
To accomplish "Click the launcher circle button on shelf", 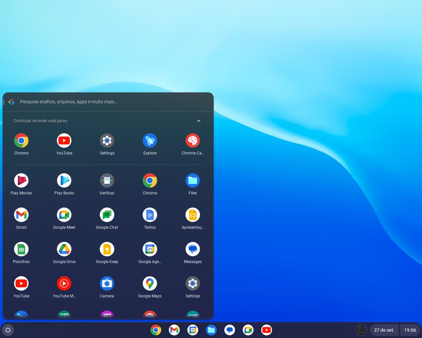I will (x=8, y=330).
